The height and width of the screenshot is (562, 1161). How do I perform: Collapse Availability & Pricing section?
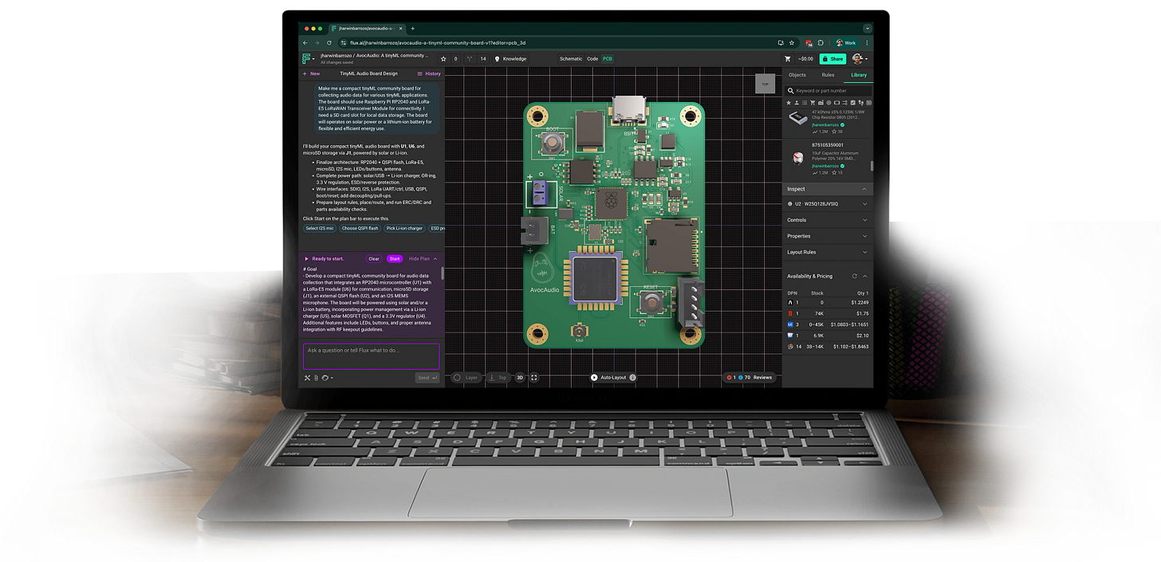click(864, 276)
